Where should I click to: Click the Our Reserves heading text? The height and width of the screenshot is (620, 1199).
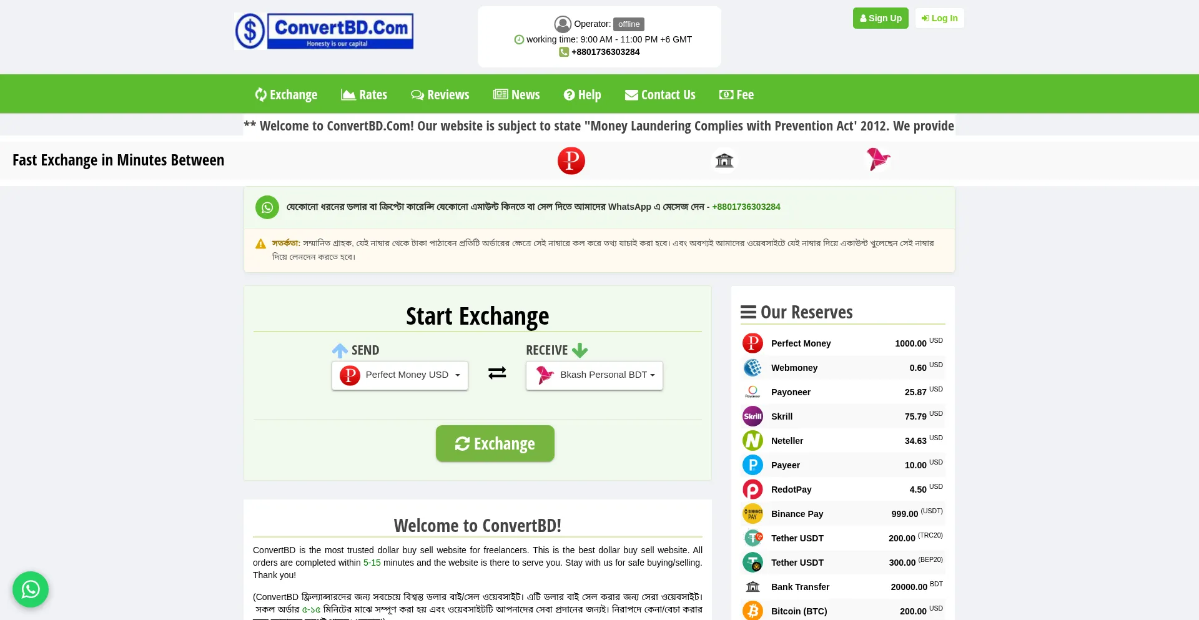tap(807, 312)
